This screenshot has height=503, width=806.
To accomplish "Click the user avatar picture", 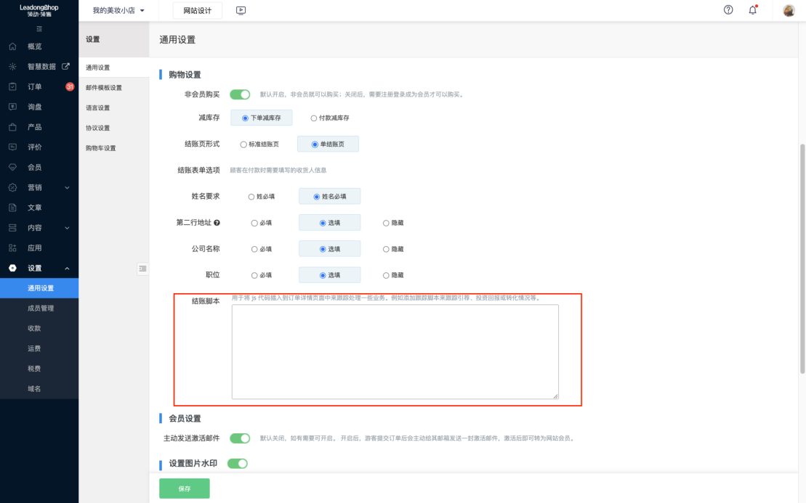I will coord(789,10).
